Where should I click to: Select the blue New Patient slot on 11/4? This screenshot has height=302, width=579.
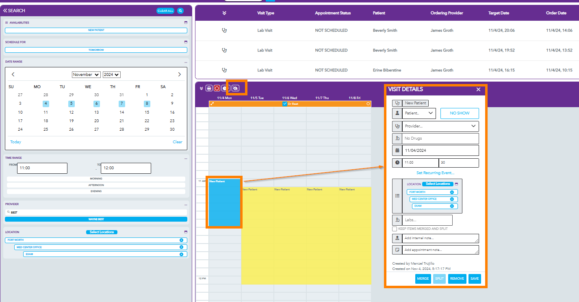tap(224, 202)
